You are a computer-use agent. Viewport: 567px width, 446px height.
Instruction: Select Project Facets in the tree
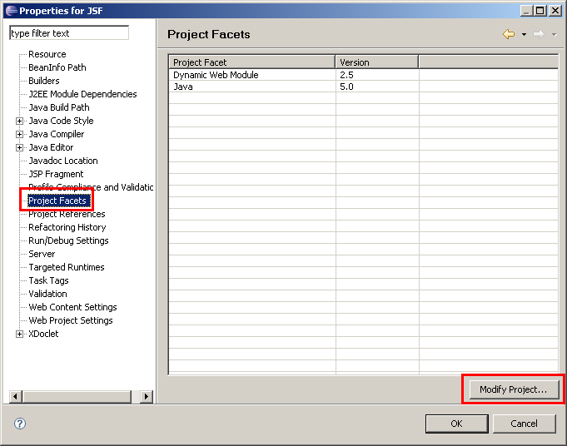click(x=57, y=201)
